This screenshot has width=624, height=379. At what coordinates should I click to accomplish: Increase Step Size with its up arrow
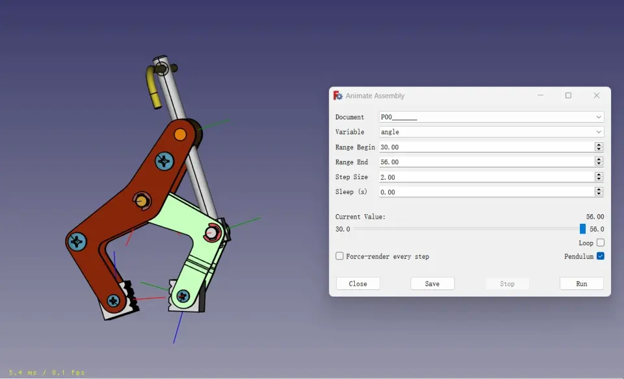pos(599,175)
